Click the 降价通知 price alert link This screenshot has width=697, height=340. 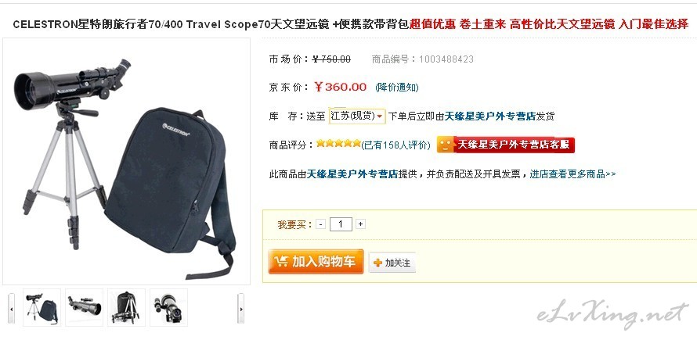tap(396, 88)
